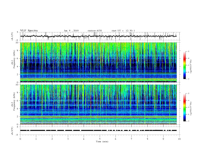The width and height of the screenshot is (202, 156).
Task: Click the ch.1 colorbar log(PSD) unit label
Action: pos(191,66)
